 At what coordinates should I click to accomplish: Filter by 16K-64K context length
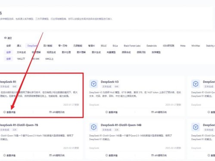[x=35, y=59]
